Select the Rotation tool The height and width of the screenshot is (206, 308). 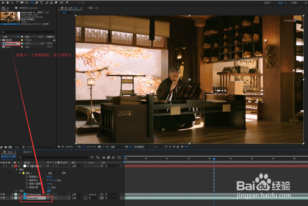coord(18,2)
